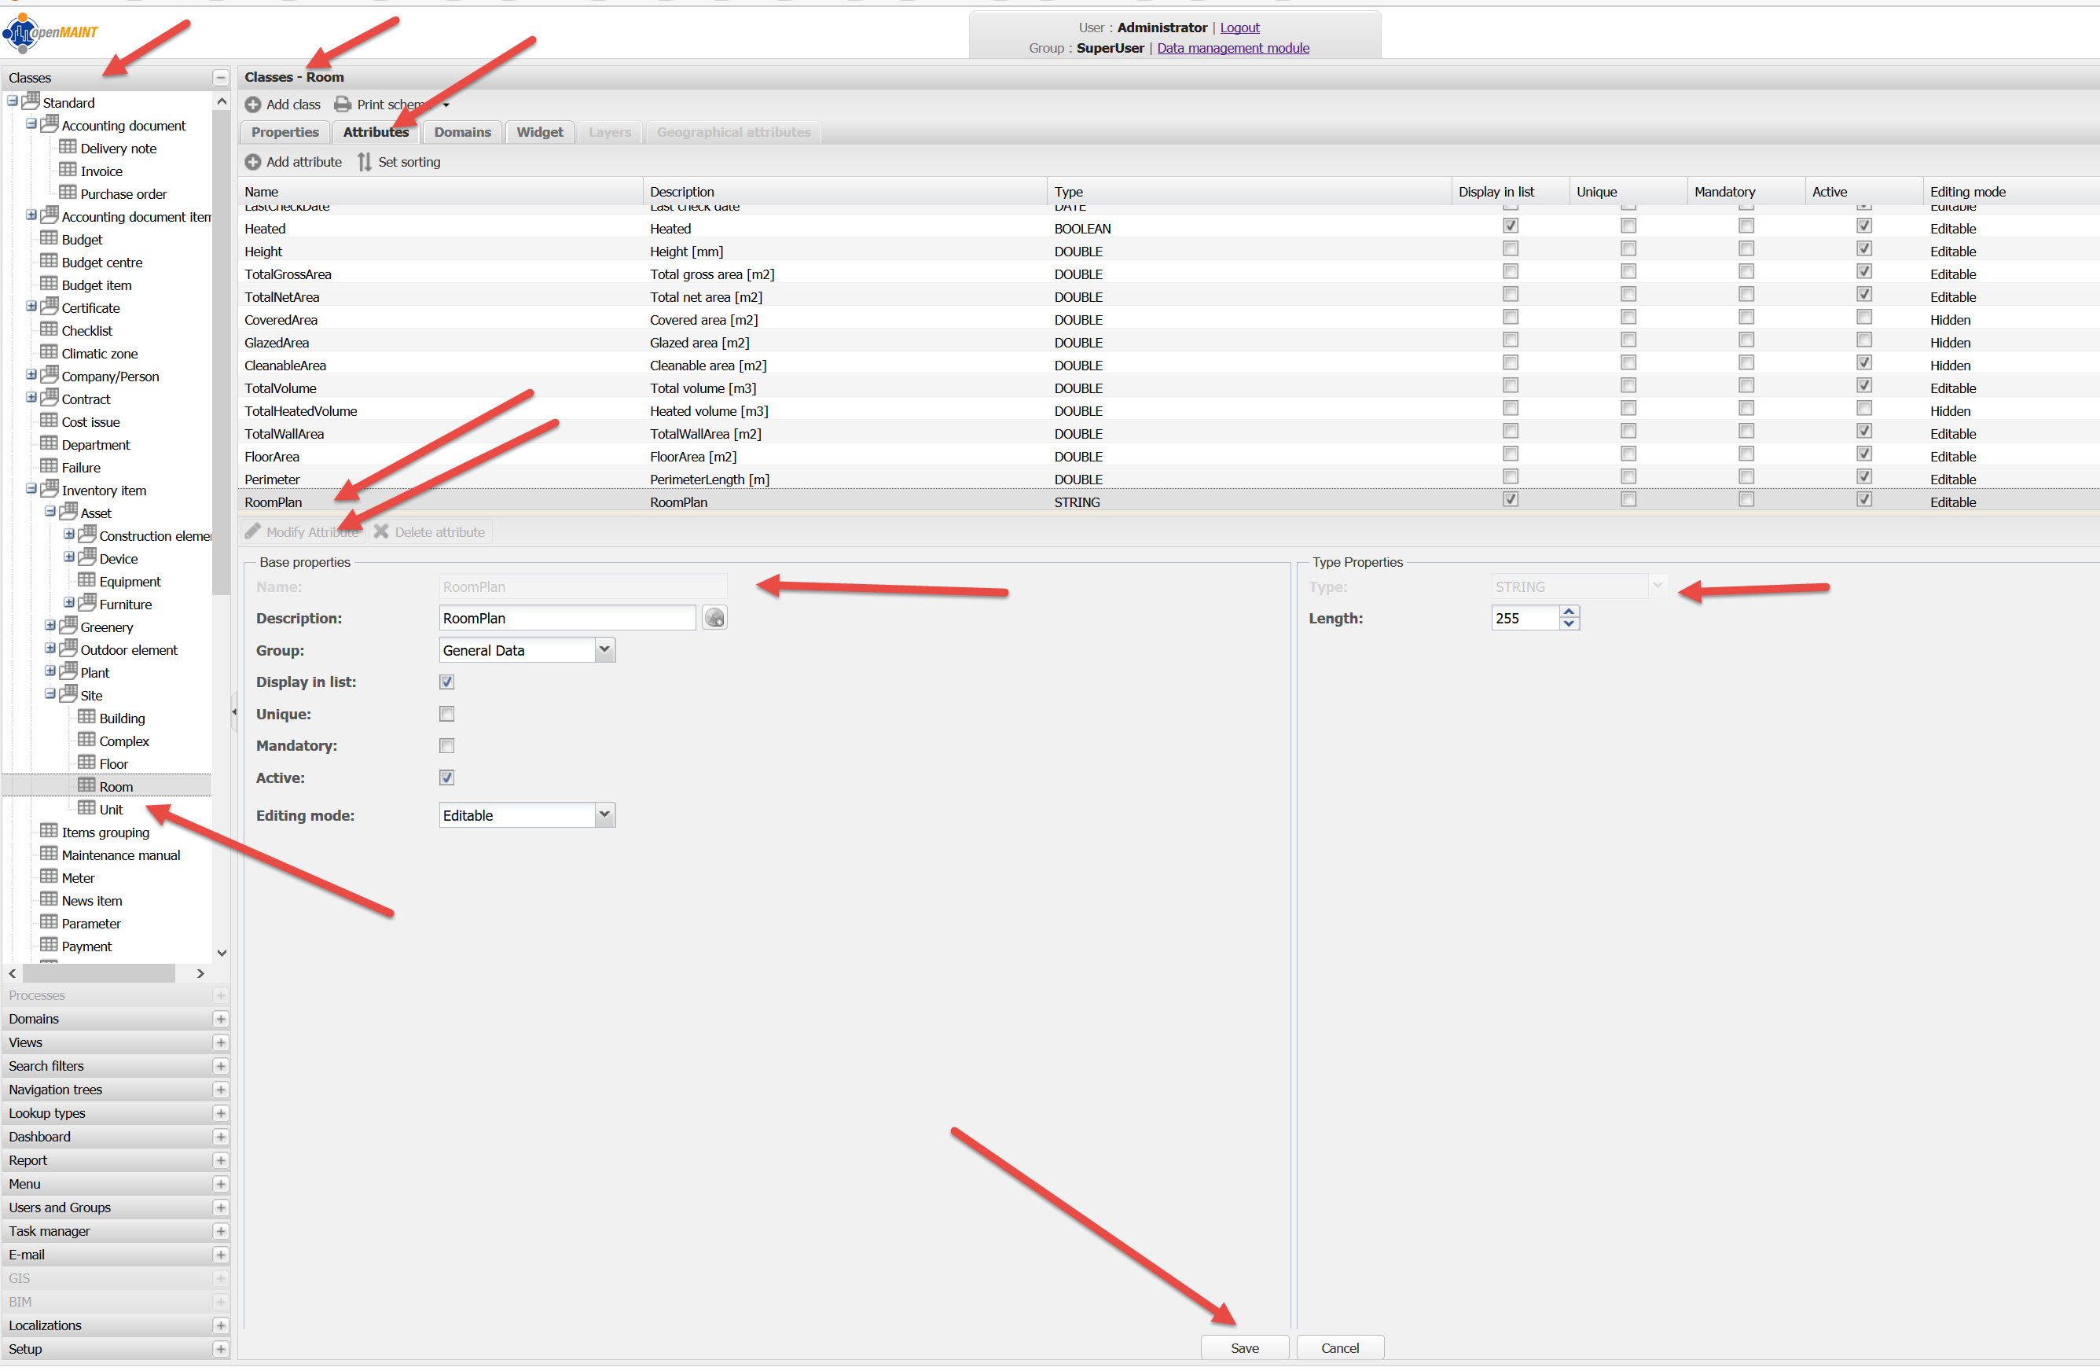2100x1371 pixels.
Task: Increase Length value with the up spinner
Action: [x=1569, y=613]
